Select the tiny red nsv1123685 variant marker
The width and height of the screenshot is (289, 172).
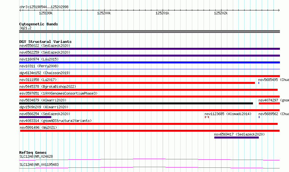207,117
